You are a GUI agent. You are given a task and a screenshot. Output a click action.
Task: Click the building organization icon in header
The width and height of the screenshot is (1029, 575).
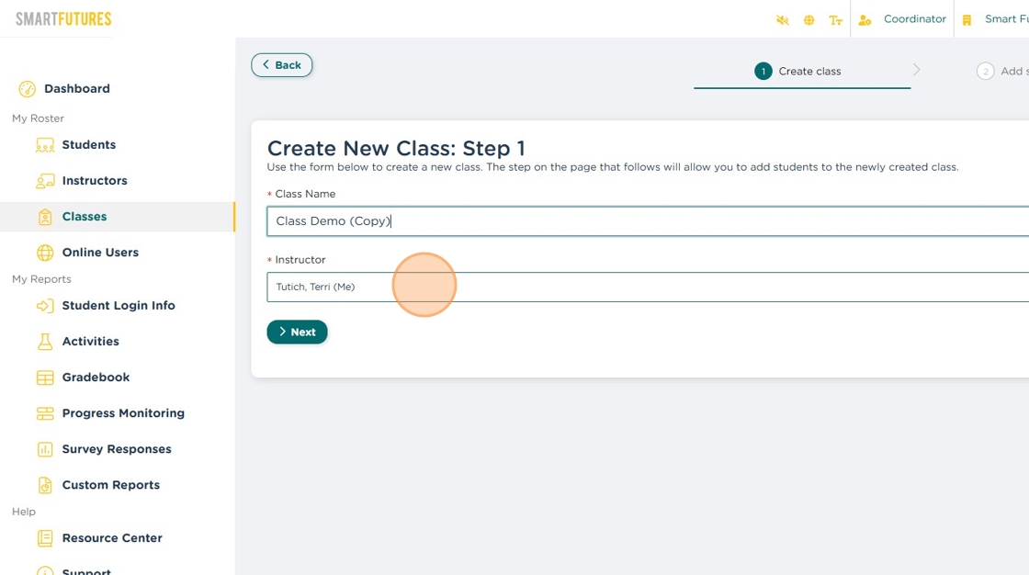tap(967, 20)
